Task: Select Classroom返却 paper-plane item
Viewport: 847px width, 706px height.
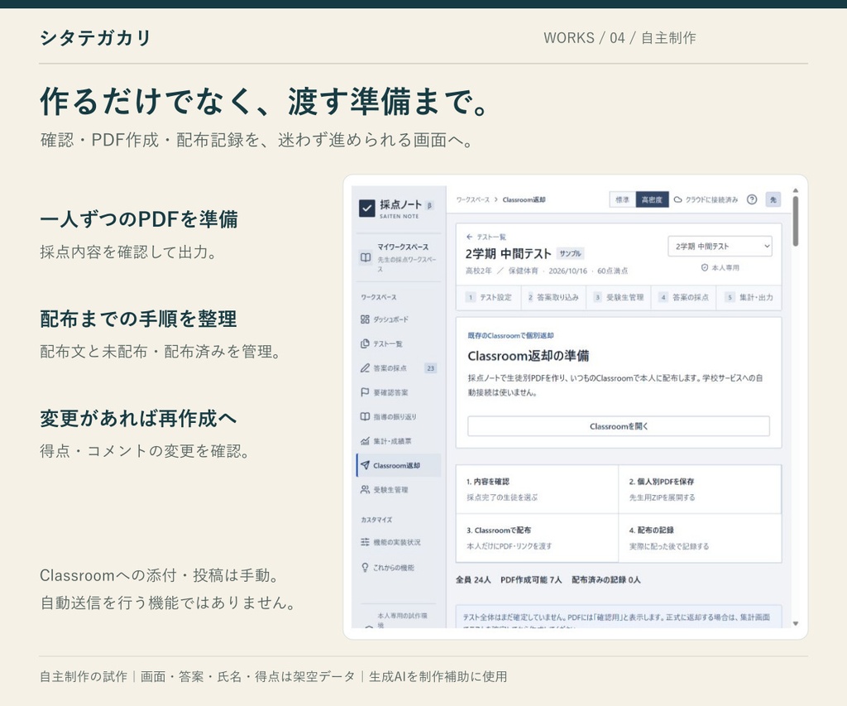Action: (399, 465)
